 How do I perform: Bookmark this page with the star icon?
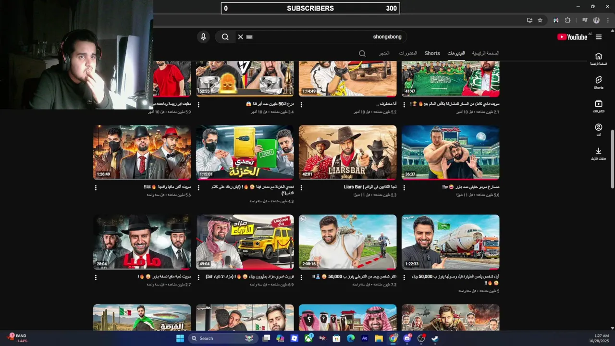(540, 20)
